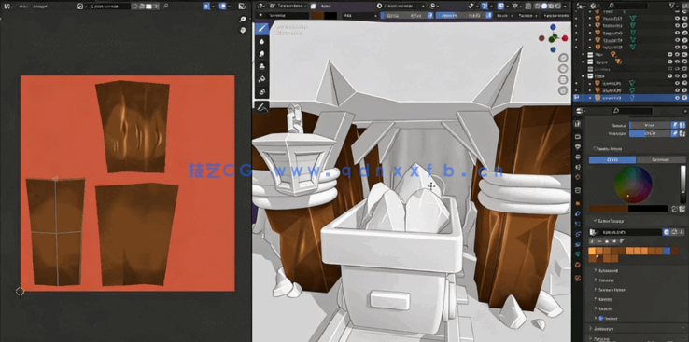689x342 pixels.
Task: Toggle viewport overlays button in header
Action: 501,7
